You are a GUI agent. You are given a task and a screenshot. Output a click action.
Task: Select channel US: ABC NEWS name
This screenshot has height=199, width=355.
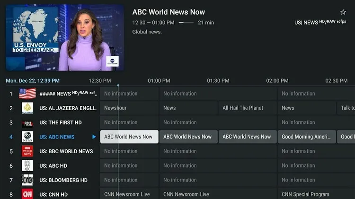tap(57, 137)
